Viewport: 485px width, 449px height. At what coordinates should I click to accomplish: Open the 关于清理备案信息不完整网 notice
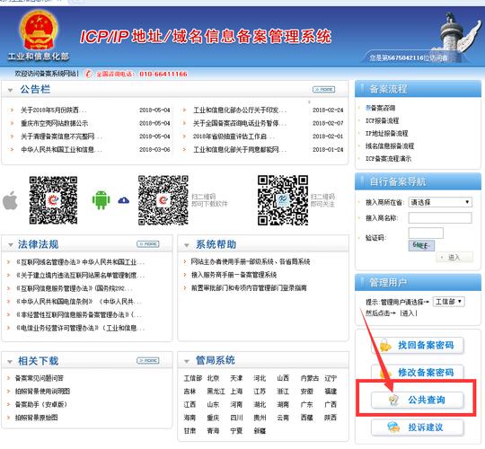tap(61, 136)
